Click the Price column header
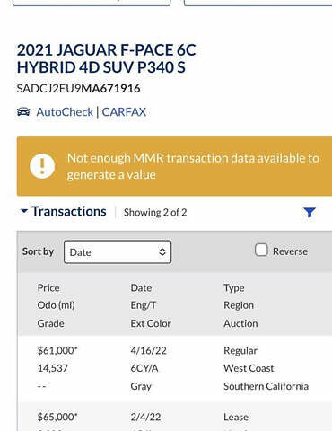 tap(48, 288)
